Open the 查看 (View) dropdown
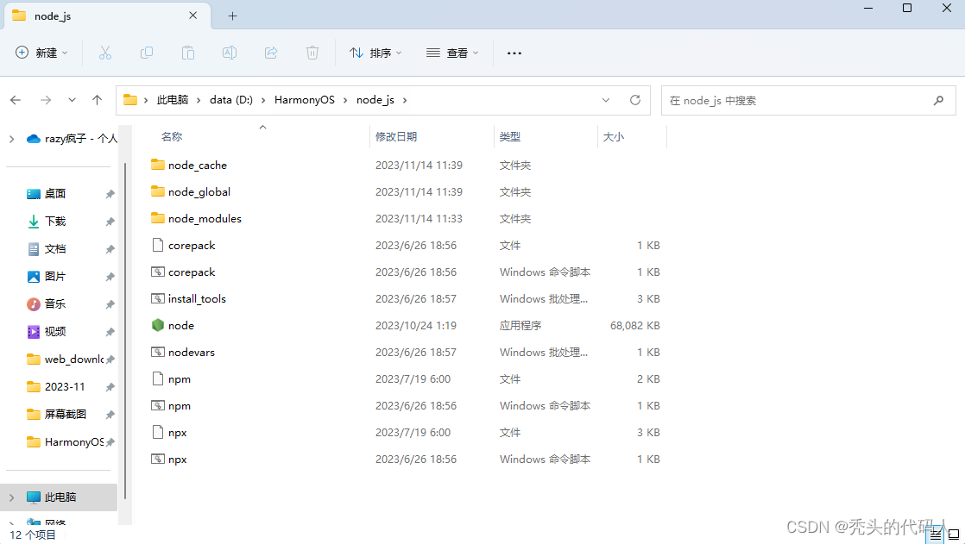Viewport: 965px width, 544px height. tap(452, 53)
